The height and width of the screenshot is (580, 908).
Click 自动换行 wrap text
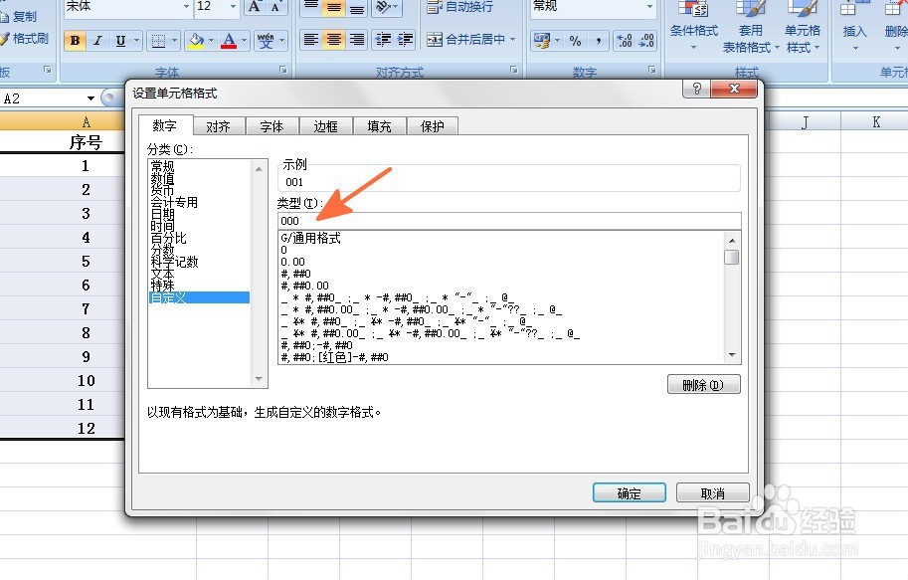click(x=459, y=7)
